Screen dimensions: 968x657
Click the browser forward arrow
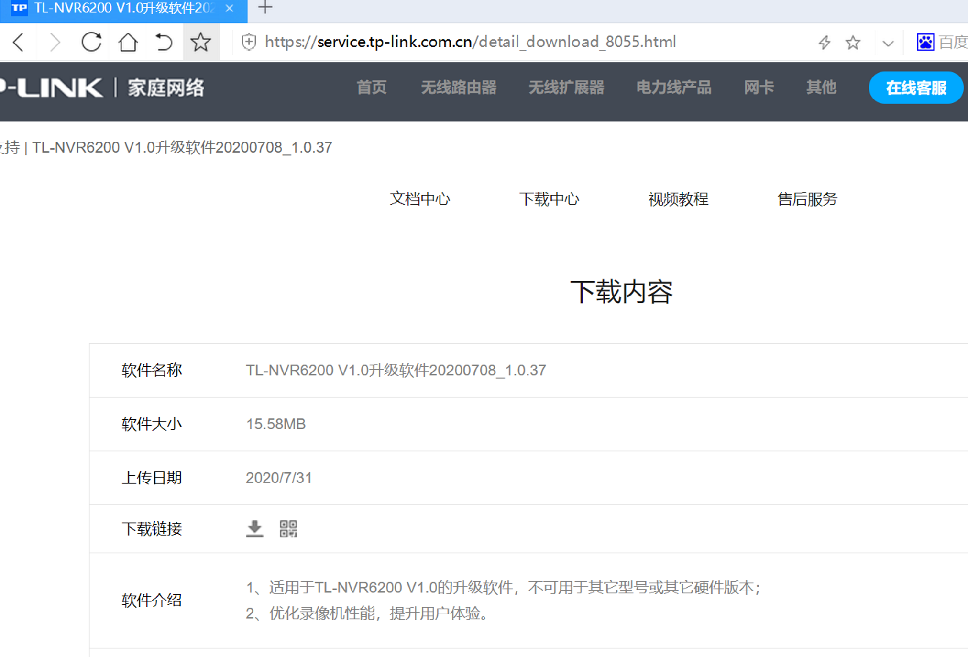(55, 42)
